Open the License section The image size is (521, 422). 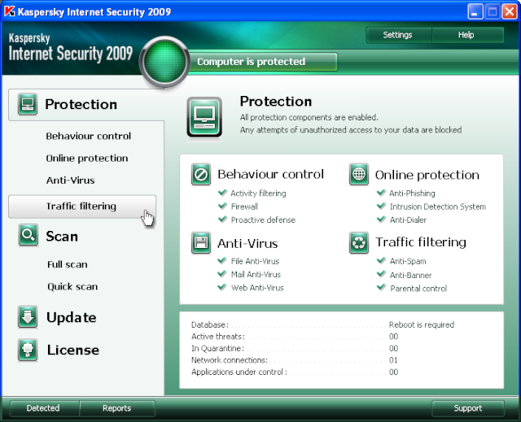(73, 350)
